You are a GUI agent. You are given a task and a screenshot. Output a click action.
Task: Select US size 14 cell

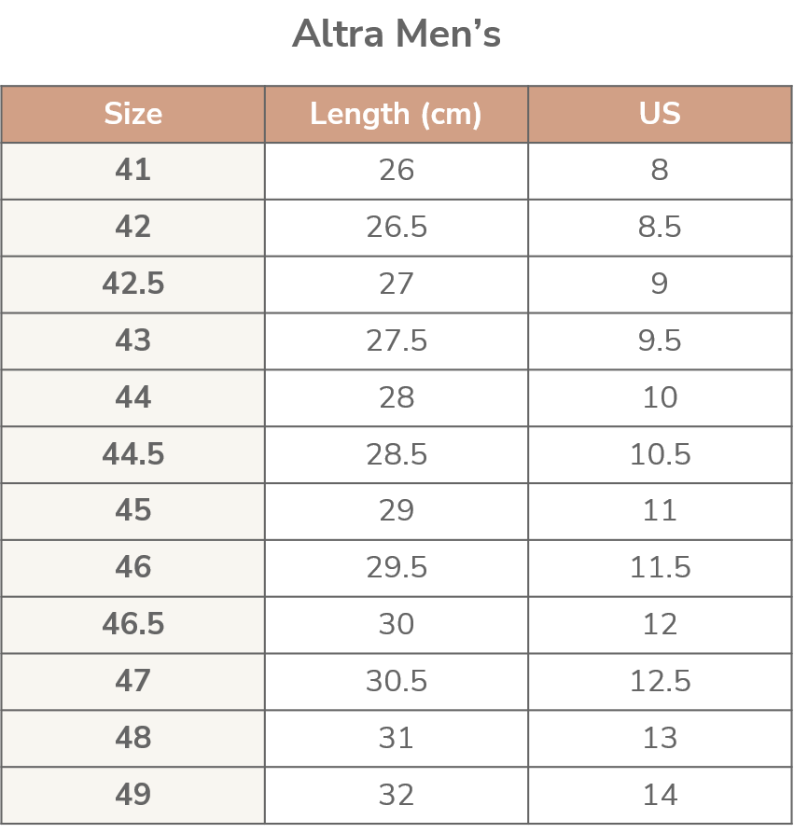660,795
